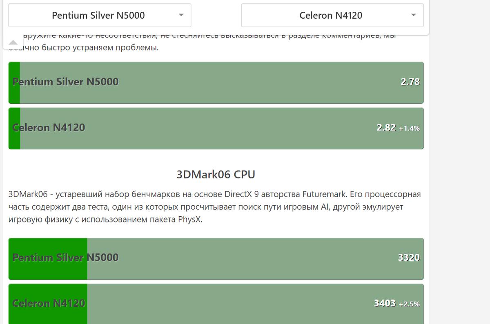Select the Celeron N4120 bar scoring 2.82

click(x=216, y=128)
